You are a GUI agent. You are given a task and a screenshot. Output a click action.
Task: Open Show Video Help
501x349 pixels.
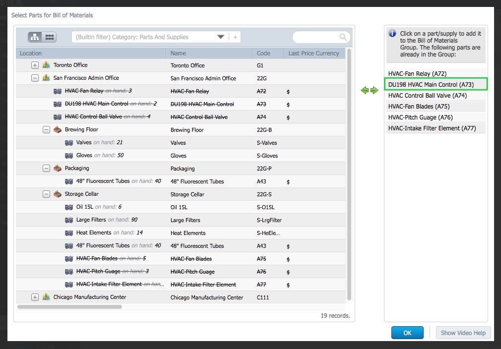tap(463, 333)
